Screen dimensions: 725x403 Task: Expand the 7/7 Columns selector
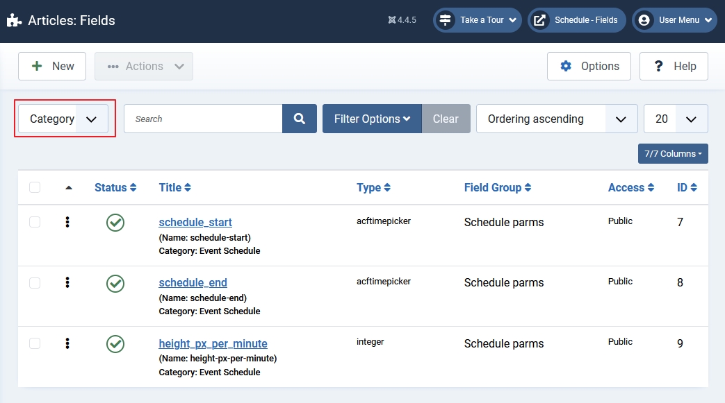(672, 154)
